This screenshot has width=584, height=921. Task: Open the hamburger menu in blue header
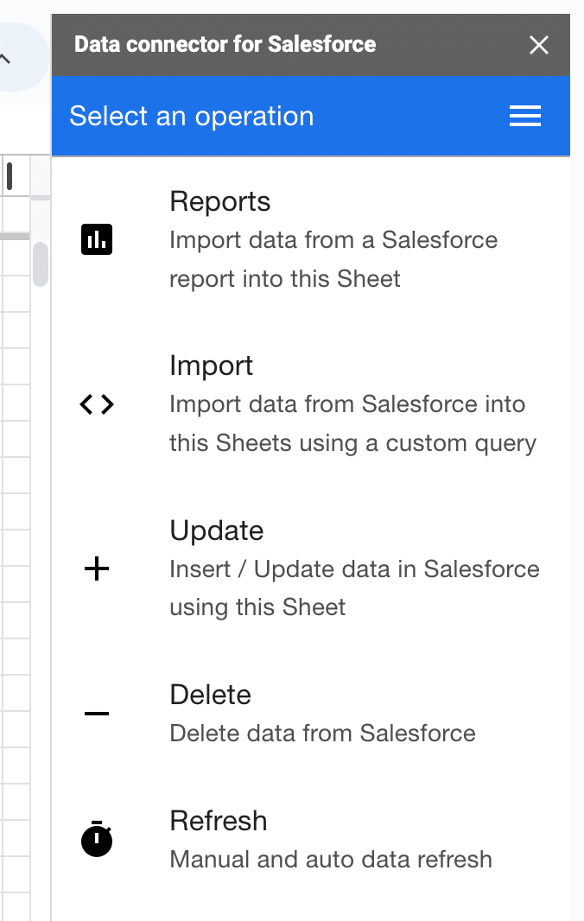tap(524, 116)
